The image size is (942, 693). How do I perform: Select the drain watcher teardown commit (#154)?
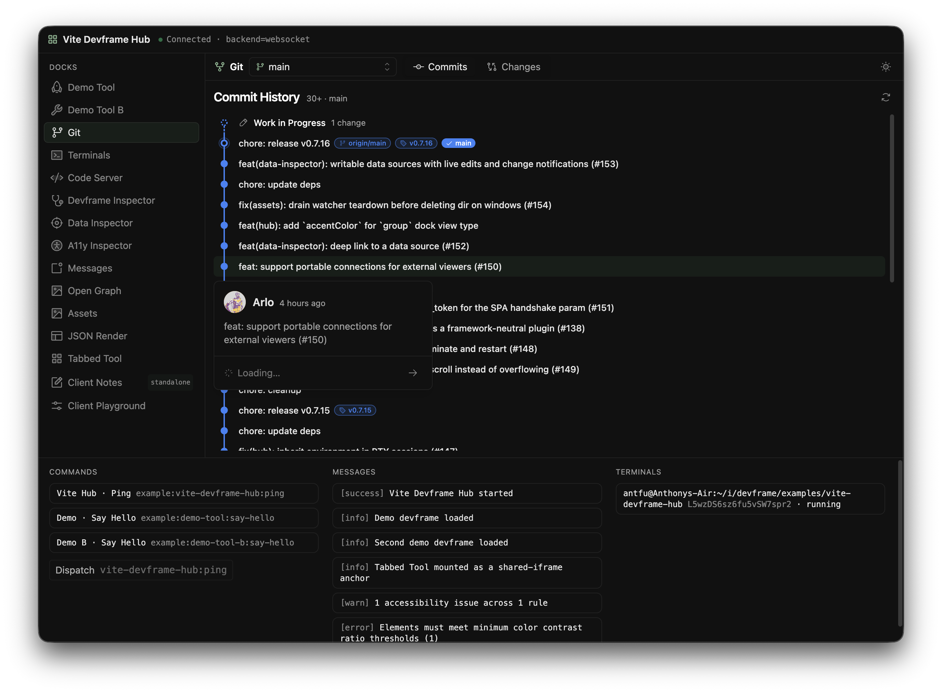coord(549,205)
